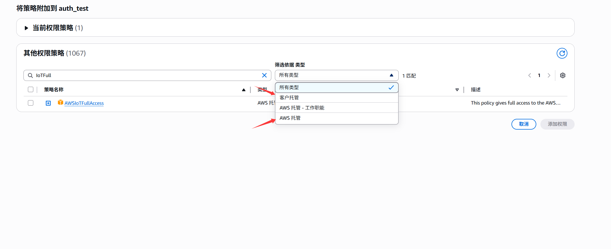Open the AWSIoTFullAccess policy link

pos(84,103)
